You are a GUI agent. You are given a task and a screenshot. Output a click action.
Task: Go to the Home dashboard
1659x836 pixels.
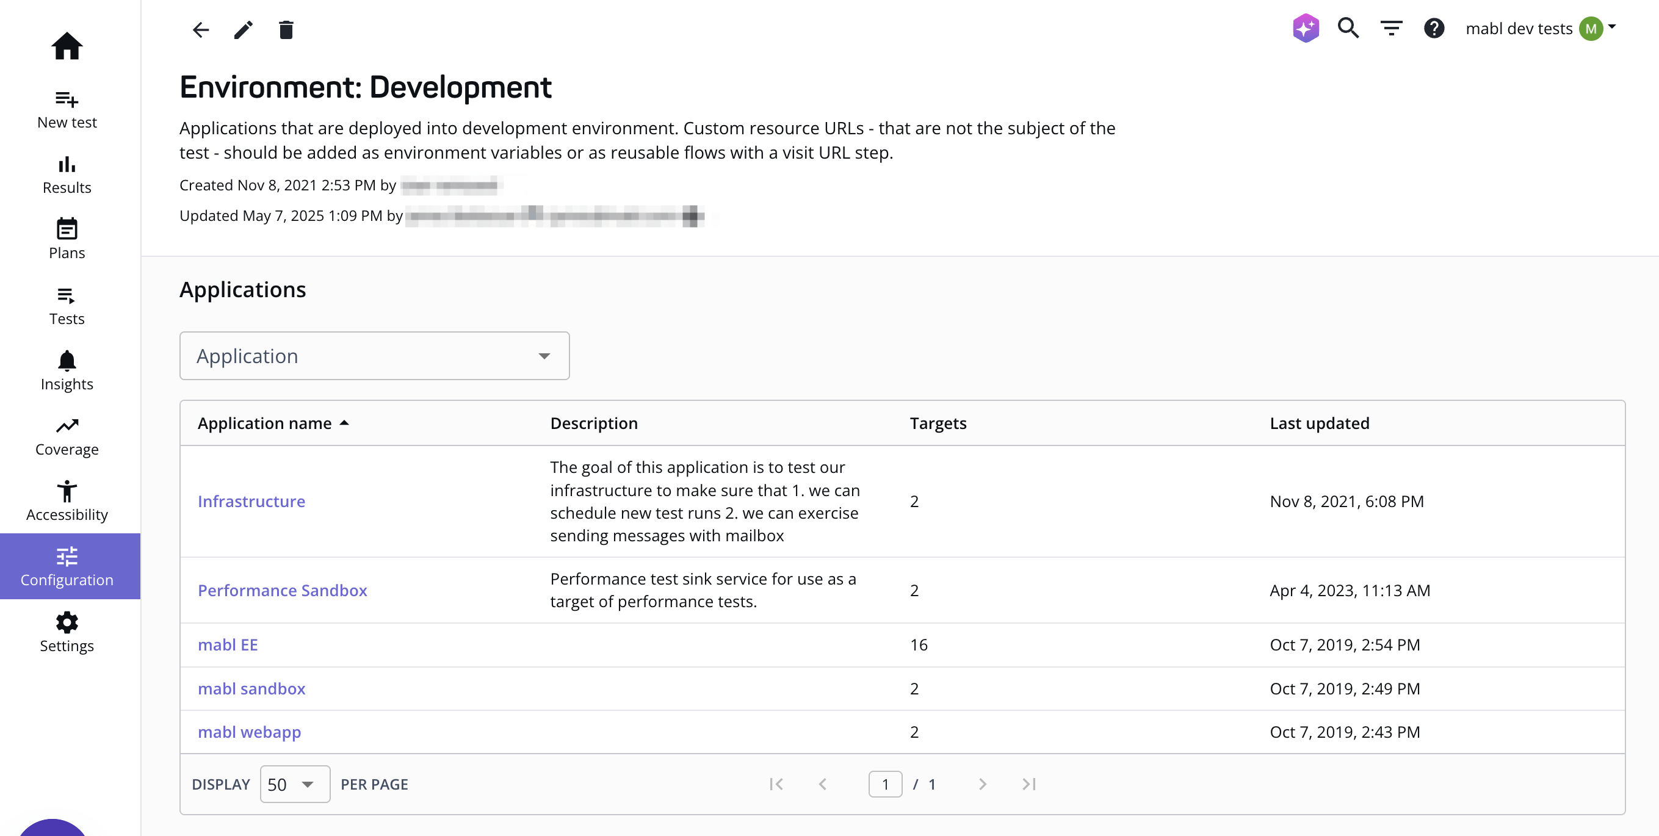pyautogui.click(x=67, y=46)
